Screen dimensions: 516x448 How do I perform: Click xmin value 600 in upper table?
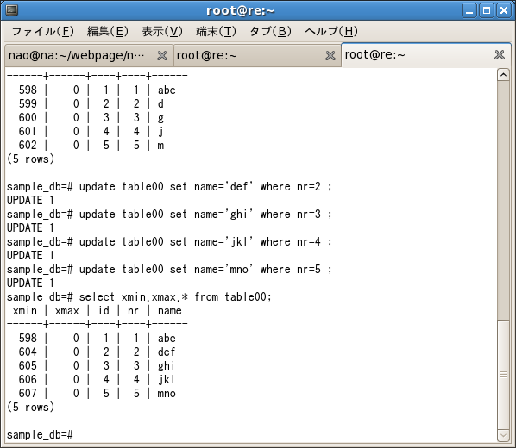28,118
